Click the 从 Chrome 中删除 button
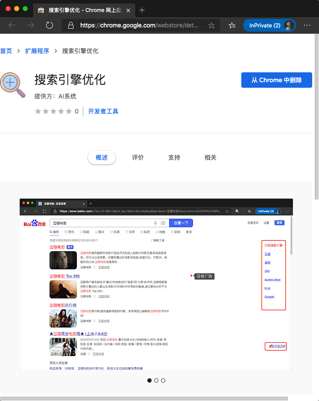Image resolution: width=319 pixels, height=401 pixels. coord(277,80)
